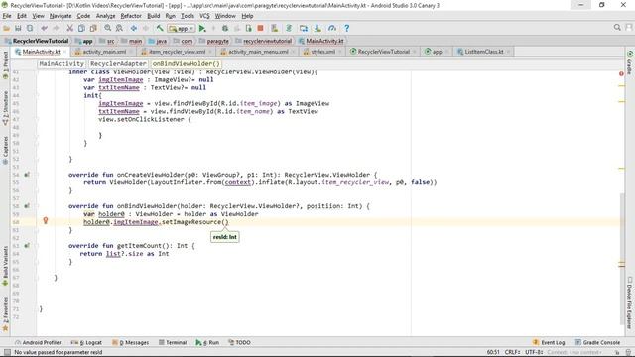Click the Cut scissors icon
Screen dimensions: 635x357
70,28
